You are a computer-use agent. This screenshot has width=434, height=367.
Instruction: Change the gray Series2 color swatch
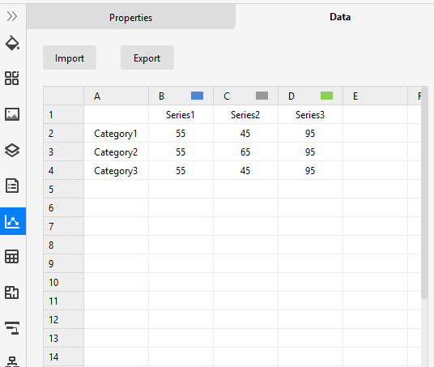[262, 96]
